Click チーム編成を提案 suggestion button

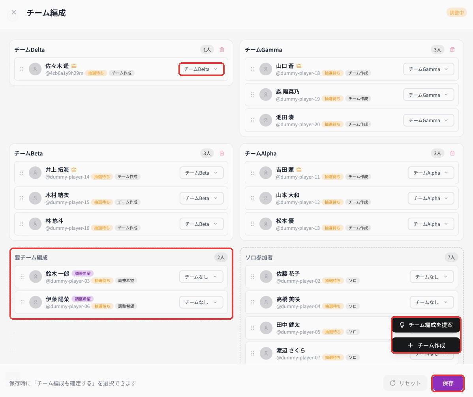point(426,325)
